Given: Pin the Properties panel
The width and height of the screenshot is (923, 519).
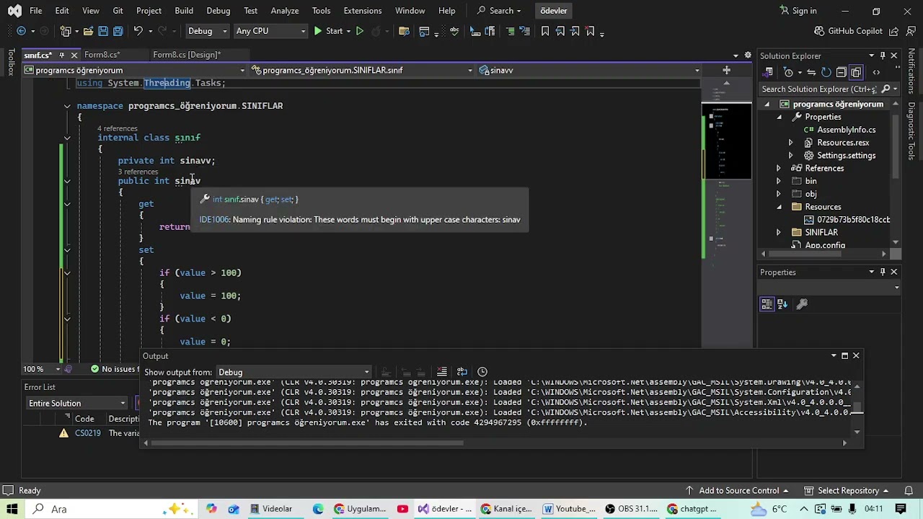Looking at the screenshot, I should [883, 272].
